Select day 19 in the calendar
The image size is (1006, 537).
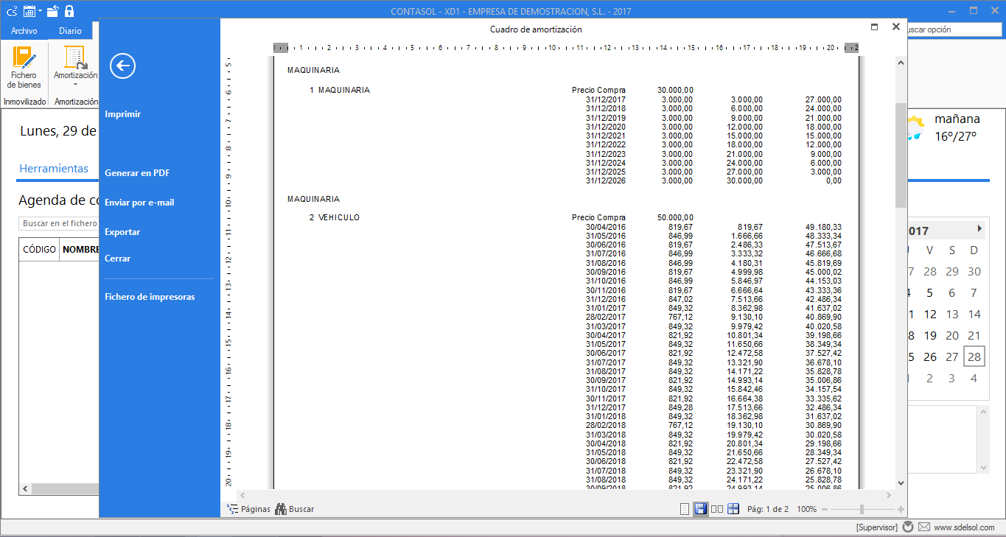click(930, 336)
